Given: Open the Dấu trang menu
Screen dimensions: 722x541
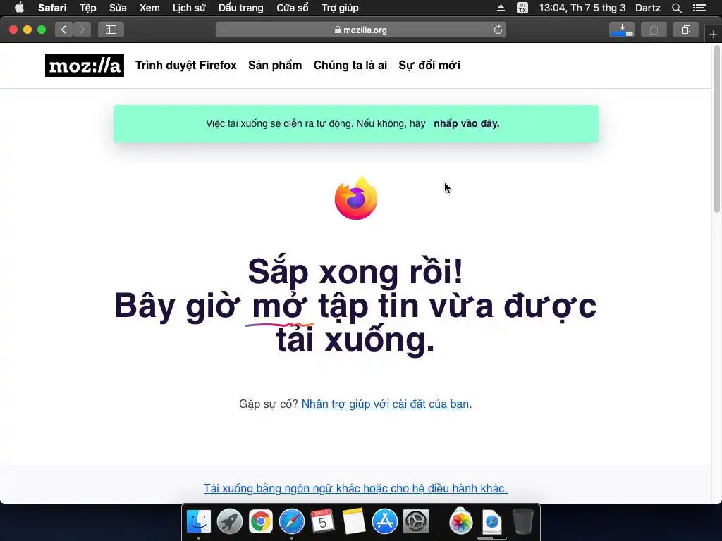Looking at the screenshot, I should [241, 8].
